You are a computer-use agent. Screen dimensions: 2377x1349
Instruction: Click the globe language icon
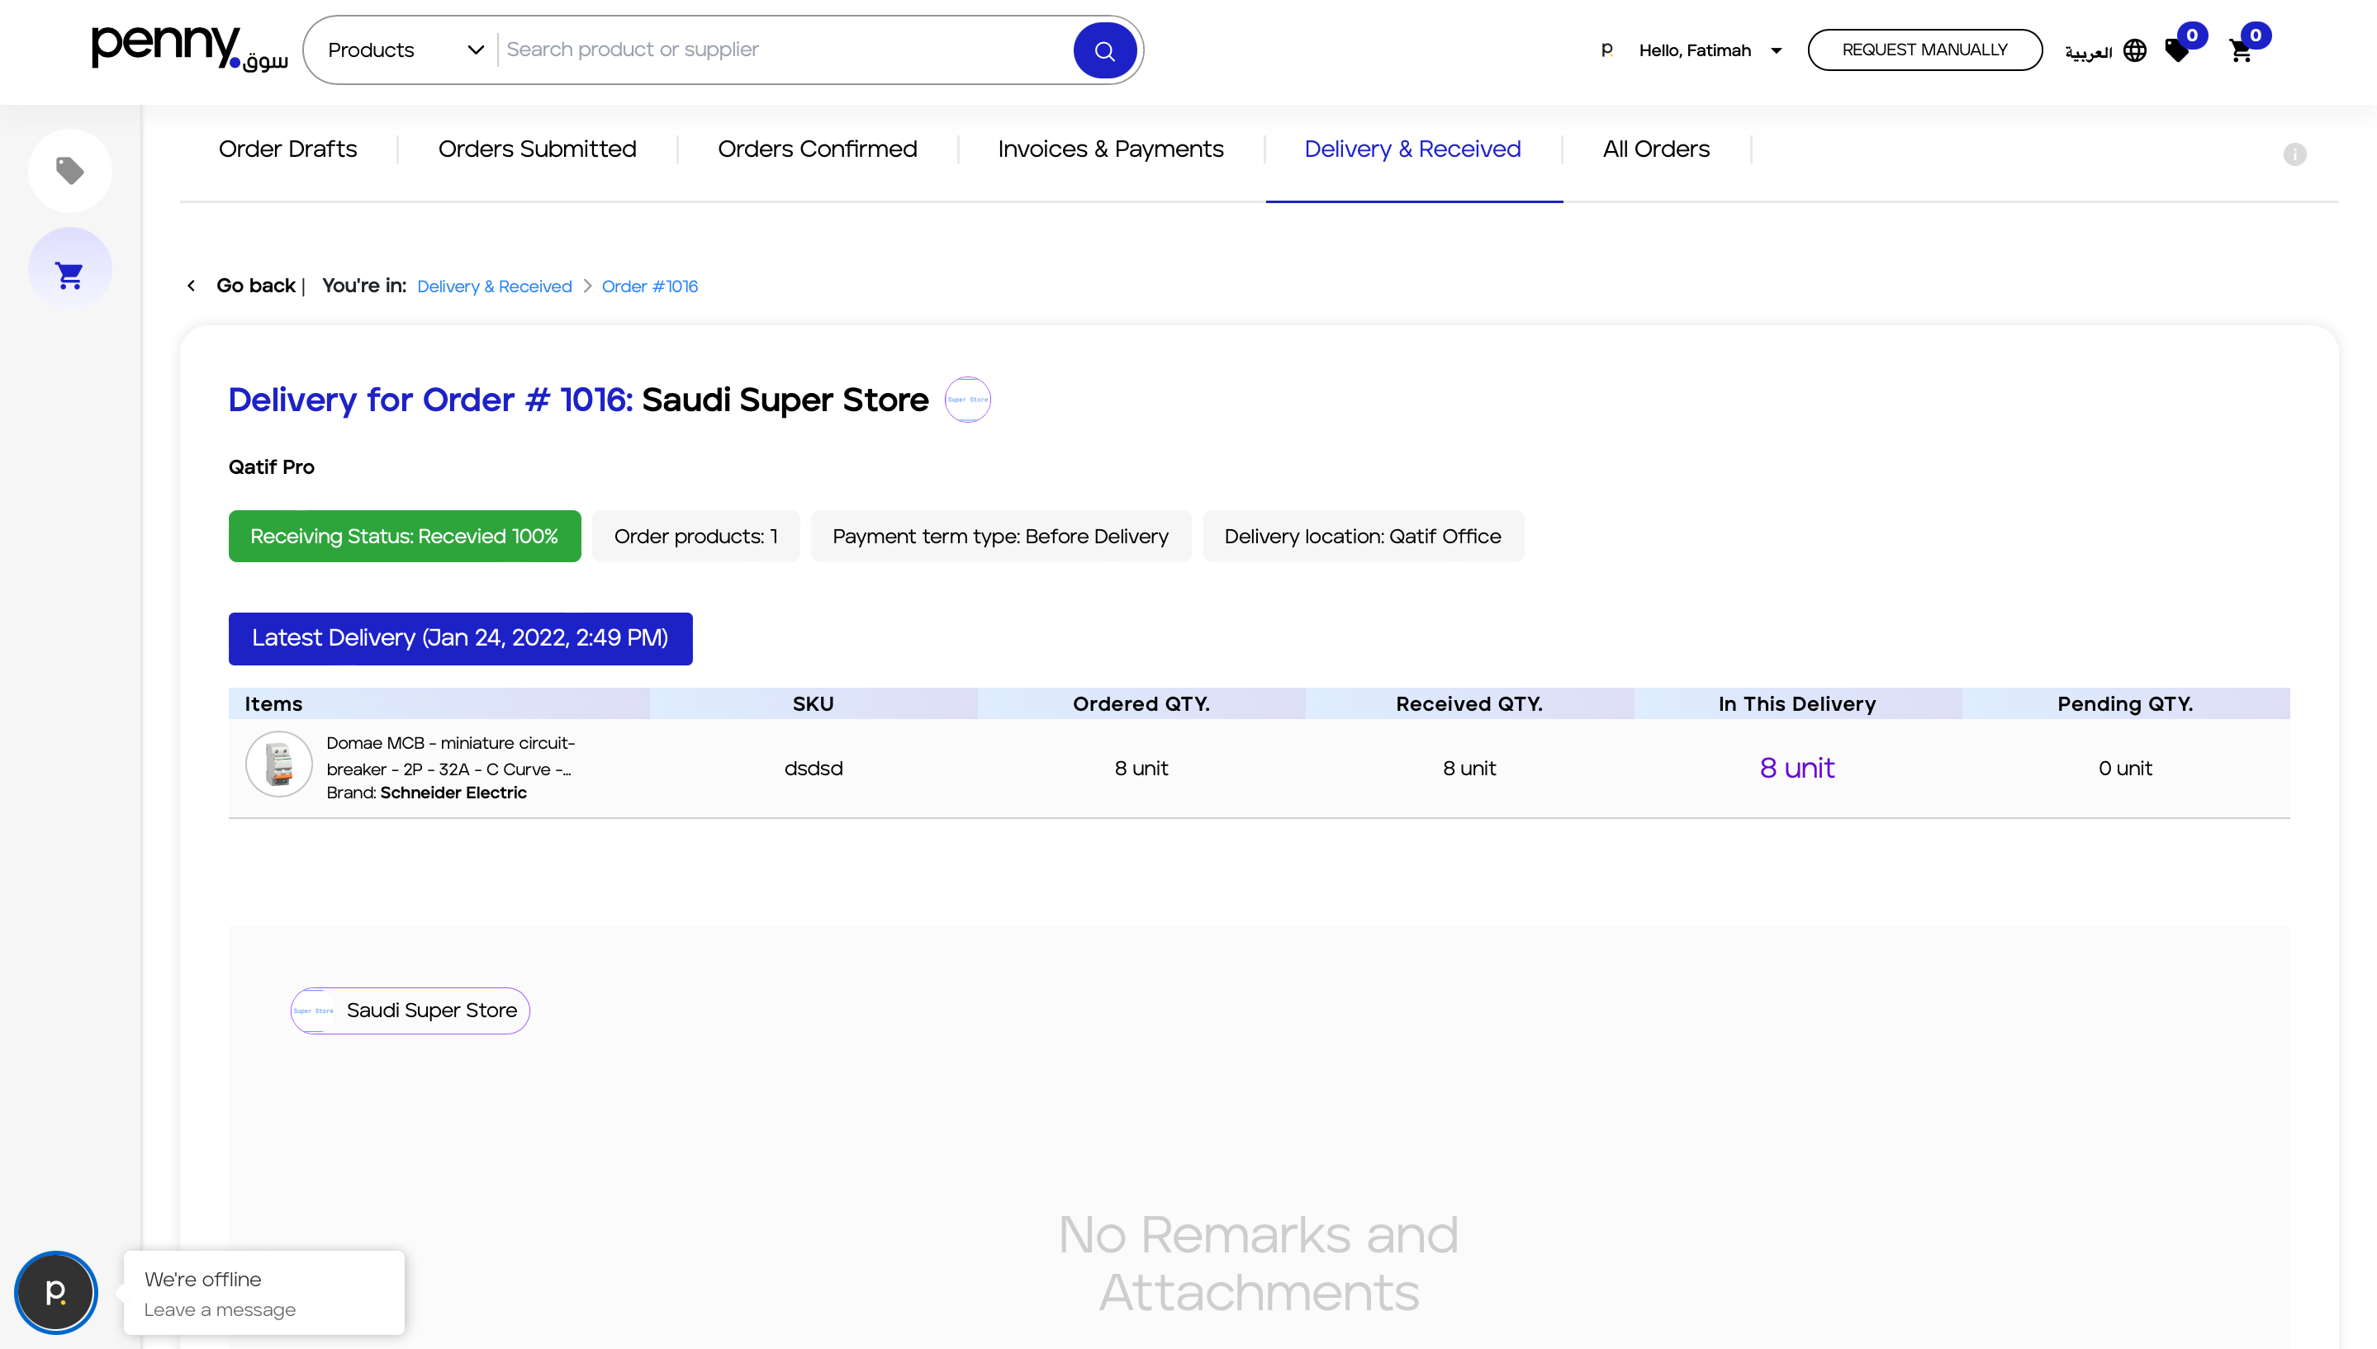pyautogui.click(x=2134, y=50)
